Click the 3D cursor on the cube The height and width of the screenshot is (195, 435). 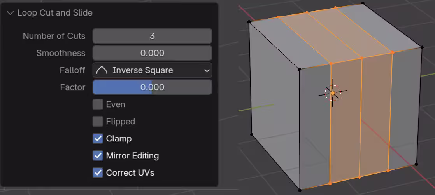[x=333, y=93]
